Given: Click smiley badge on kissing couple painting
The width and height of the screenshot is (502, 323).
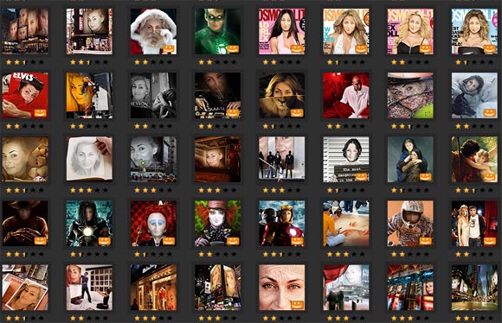Looking at the screenshot, I should [x=490, y=177].
